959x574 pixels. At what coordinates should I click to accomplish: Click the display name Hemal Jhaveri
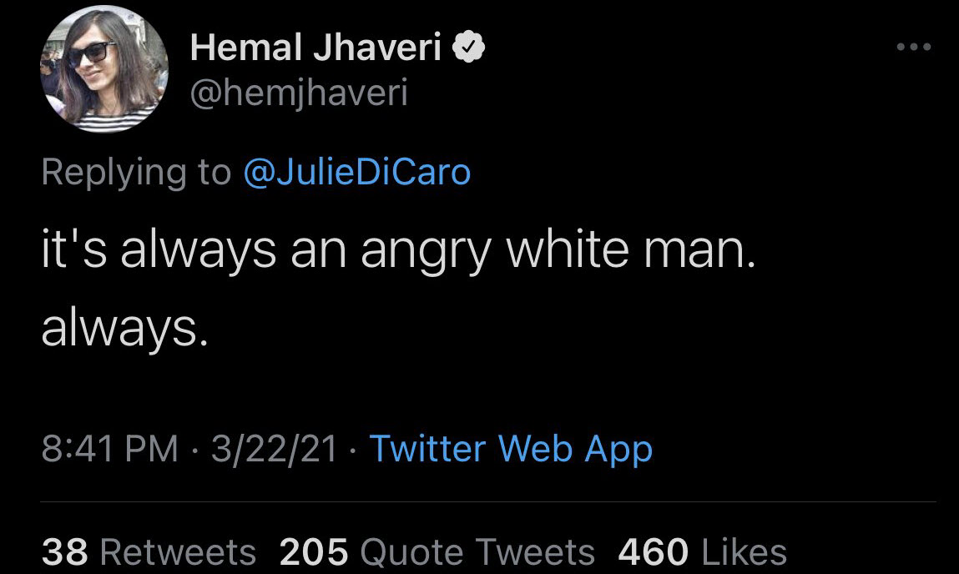click(x=315, y=50)
